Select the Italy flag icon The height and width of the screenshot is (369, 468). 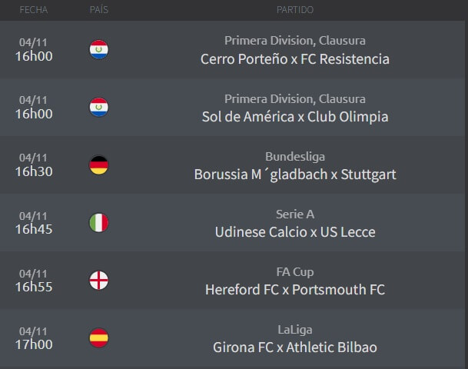click(99, 223)
